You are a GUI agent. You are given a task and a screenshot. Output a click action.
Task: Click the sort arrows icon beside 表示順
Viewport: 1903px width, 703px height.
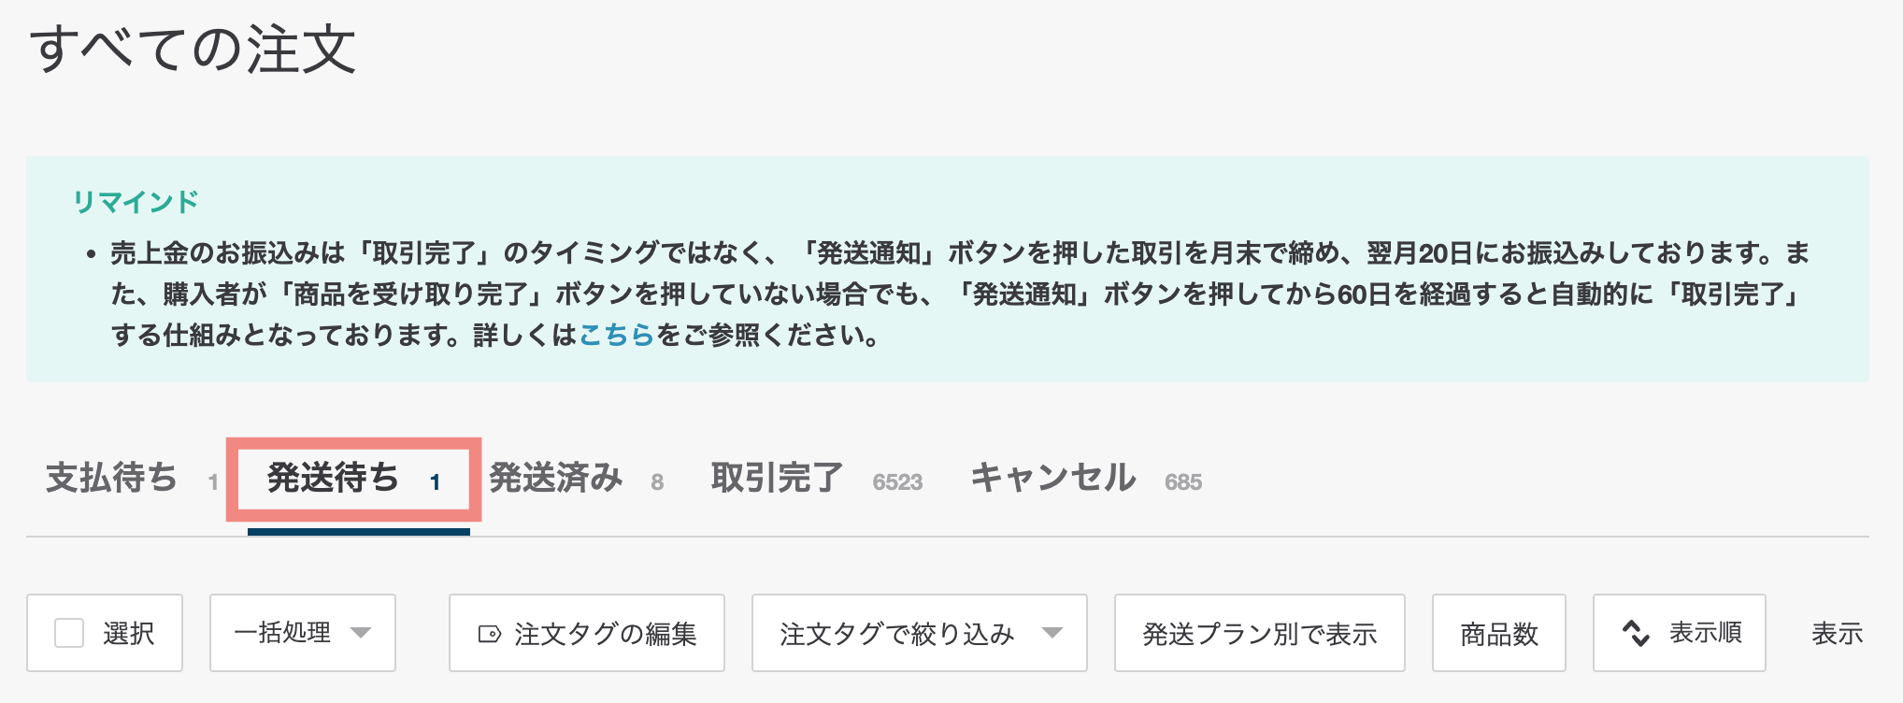coord(1636,633)
